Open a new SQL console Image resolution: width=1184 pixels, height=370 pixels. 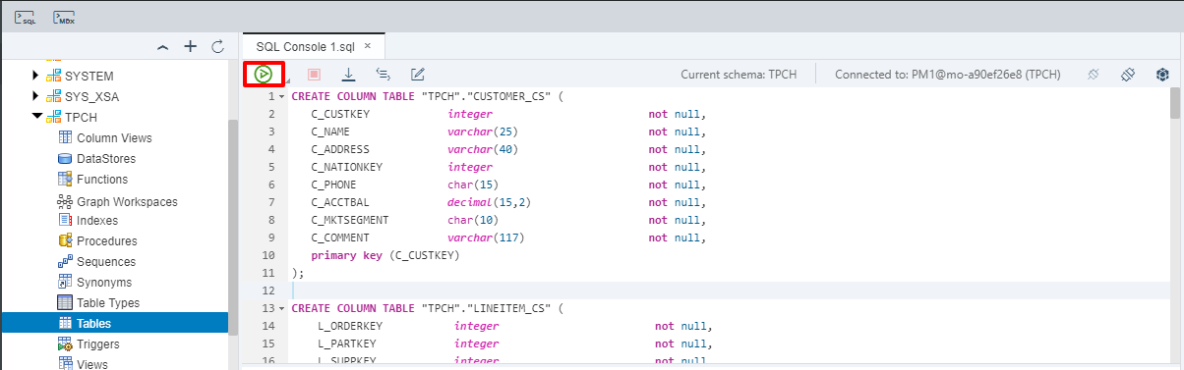coord(25,17)
